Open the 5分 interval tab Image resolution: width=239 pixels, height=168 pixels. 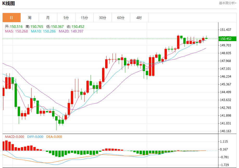pyautogui.click(x=66, y=18)
